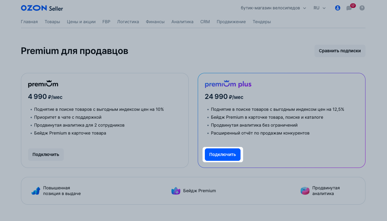This screenshot has height=221, width=387.
Task: Click blue Подключить for premium plus
Action: (x=223, y=155)
